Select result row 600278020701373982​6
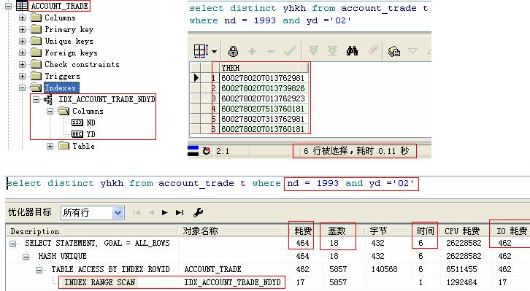530x291 pixels. pyautogui.click(x=263, y=88)
